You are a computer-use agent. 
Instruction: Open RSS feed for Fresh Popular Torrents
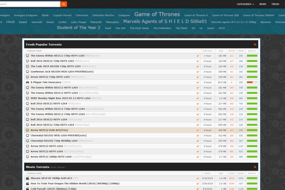tap(255, 44)
